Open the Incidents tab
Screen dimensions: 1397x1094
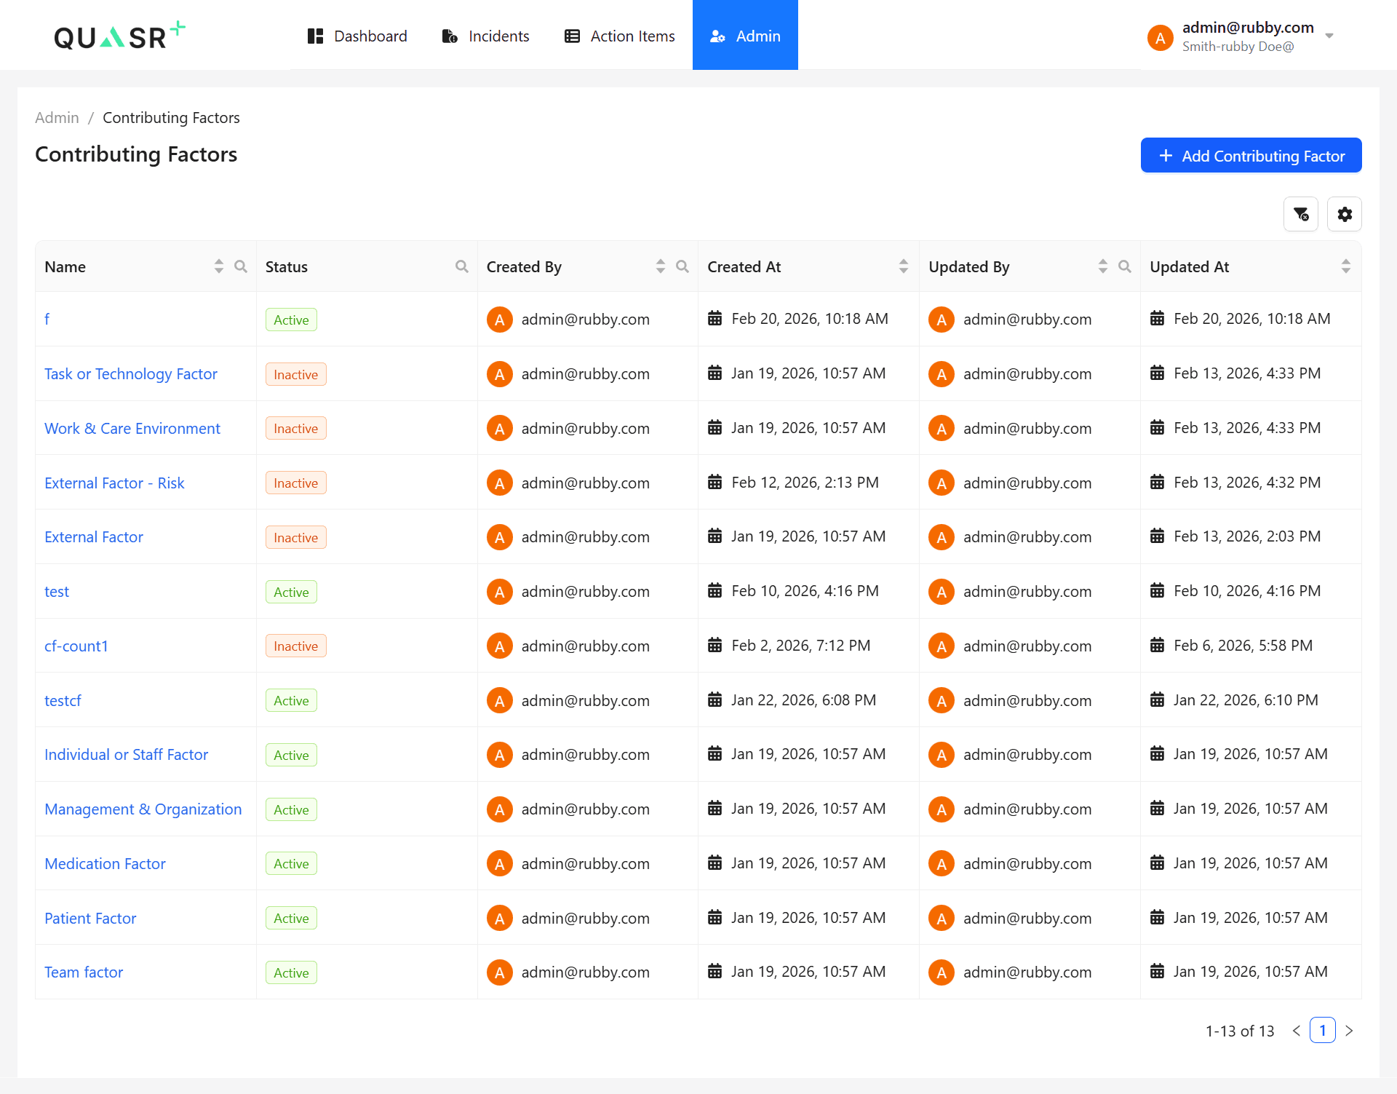coord(485,36)
